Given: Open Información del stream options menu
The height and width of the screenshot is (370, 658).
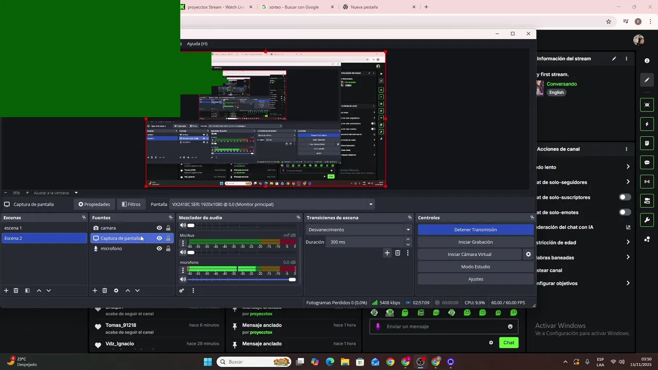Looking at the screenshot, I should [x=626, y=59].
